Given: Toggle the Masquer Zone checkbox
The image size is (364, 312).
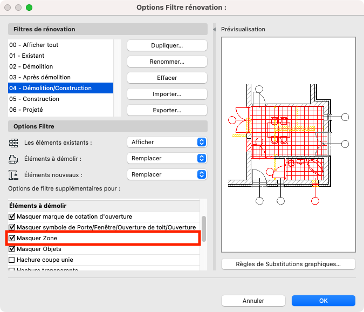Looking at the screenshot, I should (12, 238).
